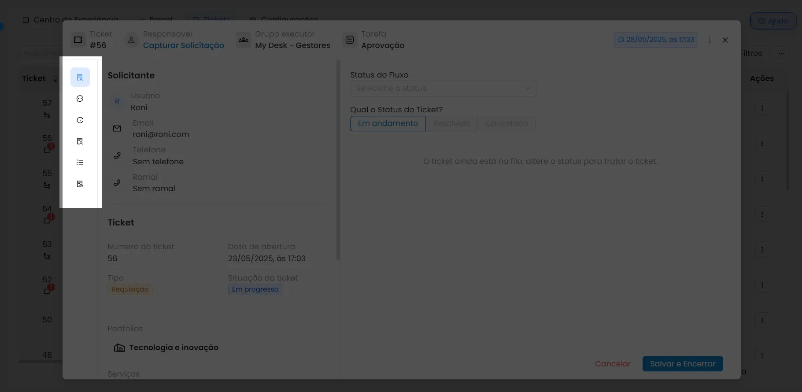802x392 pixels.
Task: Click the Cancelar button
Action: (x=613, y=364)
